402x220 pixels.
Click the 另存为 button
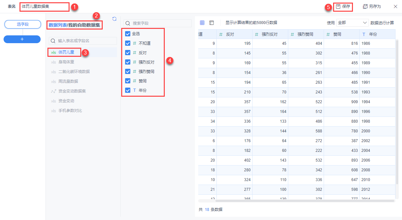372,6
